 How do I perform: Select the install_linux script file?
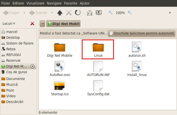point(137,69)
